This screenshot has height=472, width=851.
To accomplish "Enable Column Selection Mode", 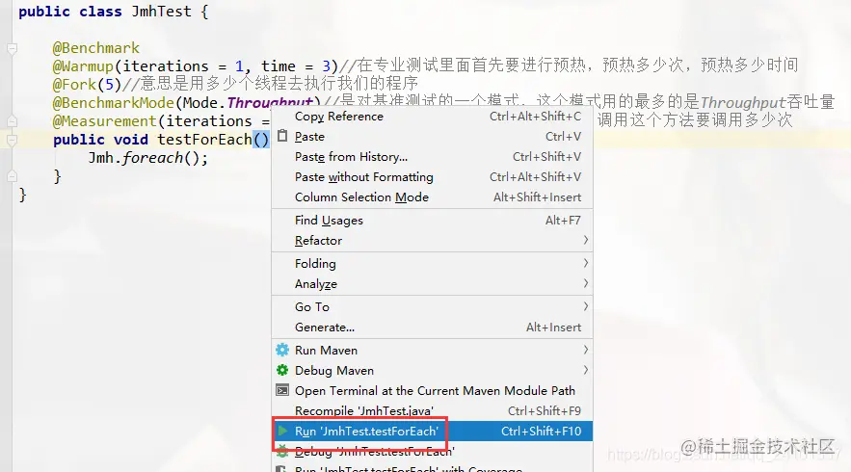I will tap(432, 197).
